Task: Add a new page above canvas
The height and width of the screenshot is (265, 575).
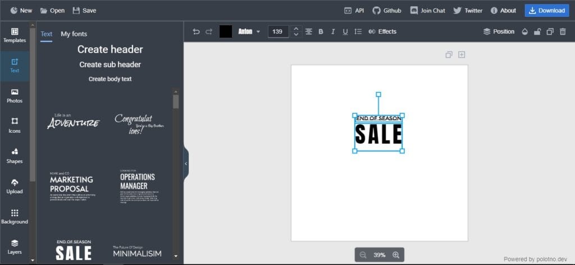Action: tap(462, 55)
